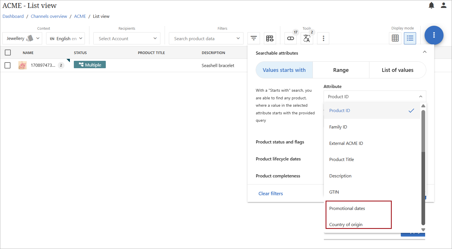Open the English language dropdown
This screenshot has height=249, width=452.
coord(66,38)
